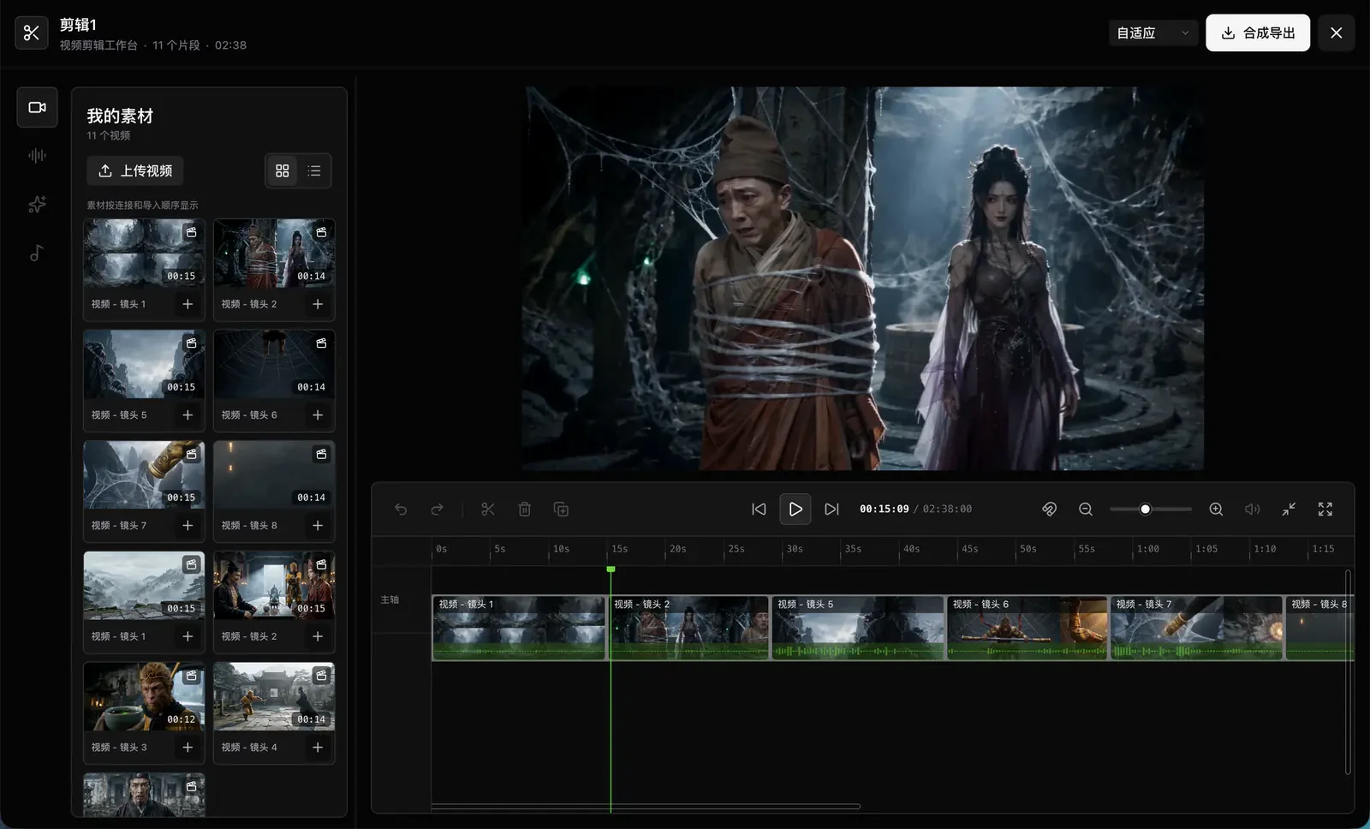Image resolution: width=1370 pixels, height=829 pixels.
Task: Switch materials to grid view
Action: [x=283, y=171]
